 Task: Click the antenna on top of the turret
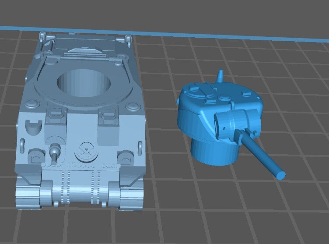[x=221, y=76]
